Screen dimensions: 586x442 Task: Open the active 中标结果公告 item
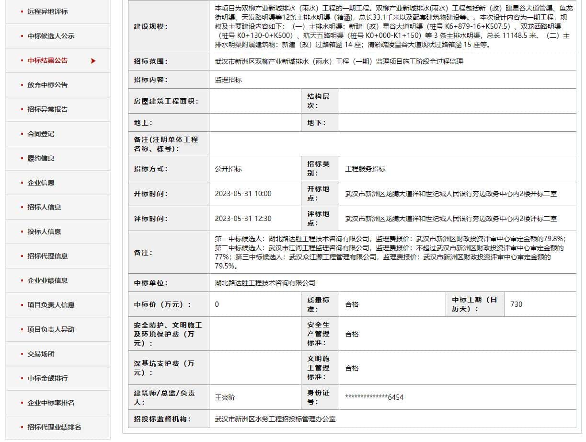coord(47,60)
